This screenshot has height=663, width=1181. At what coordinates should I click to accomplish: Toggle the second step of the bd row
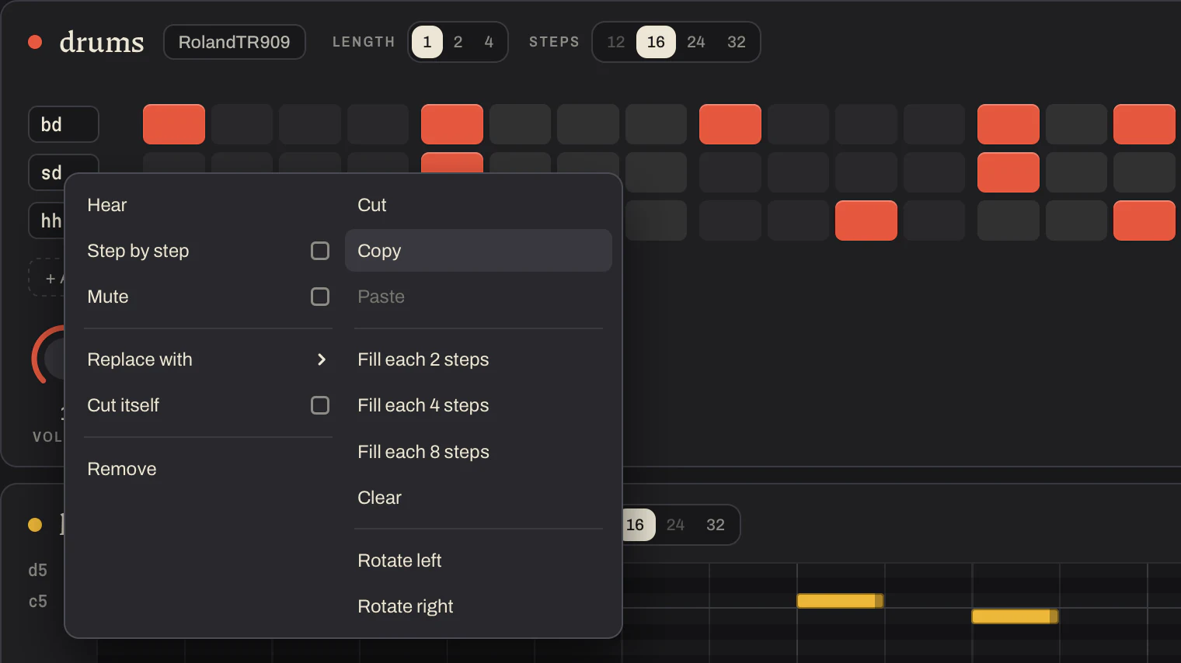click(242, 124)
